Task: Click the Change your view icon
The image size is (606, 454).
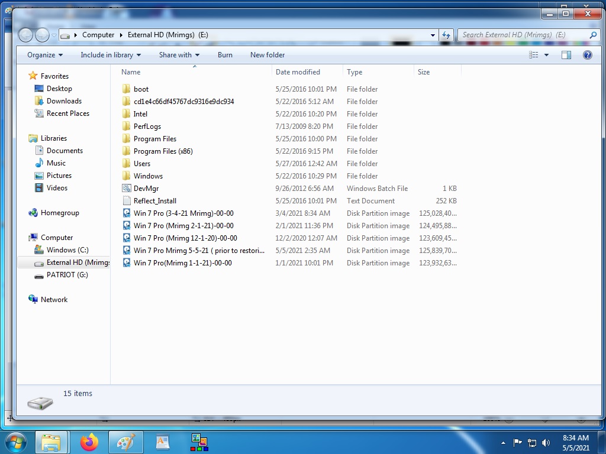Action: coord(534,55)
